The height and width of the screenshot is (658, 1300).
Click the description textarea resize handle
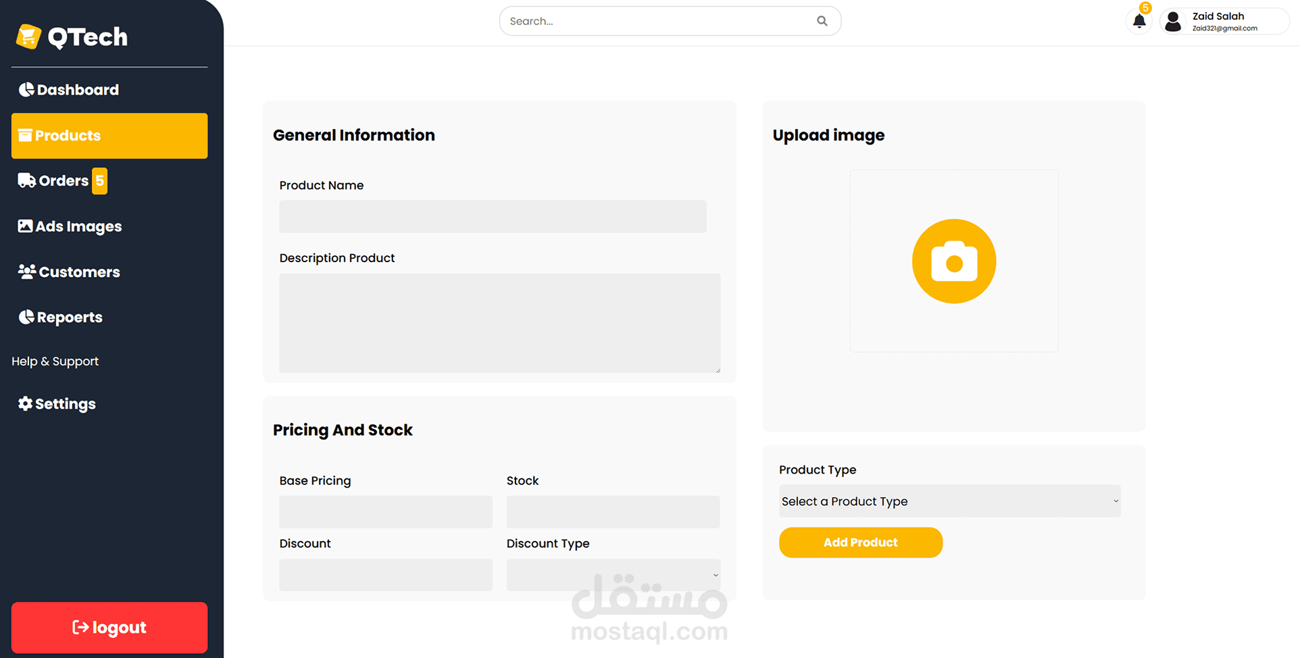click(718, 370)
